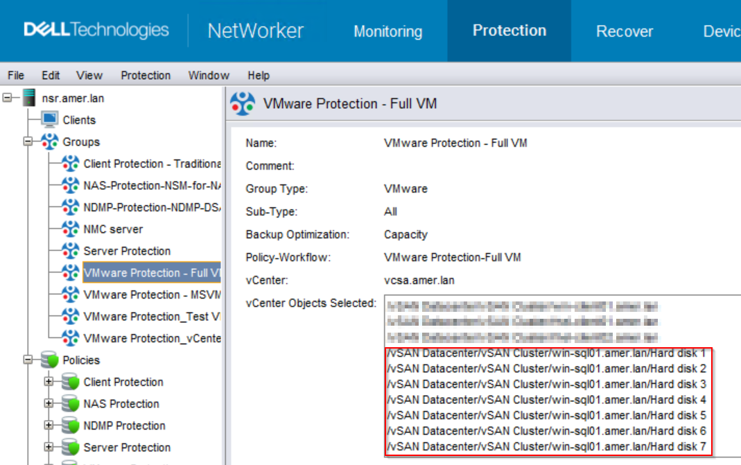Select VMware Protection - MSVM group label

(x=152, y=295)
